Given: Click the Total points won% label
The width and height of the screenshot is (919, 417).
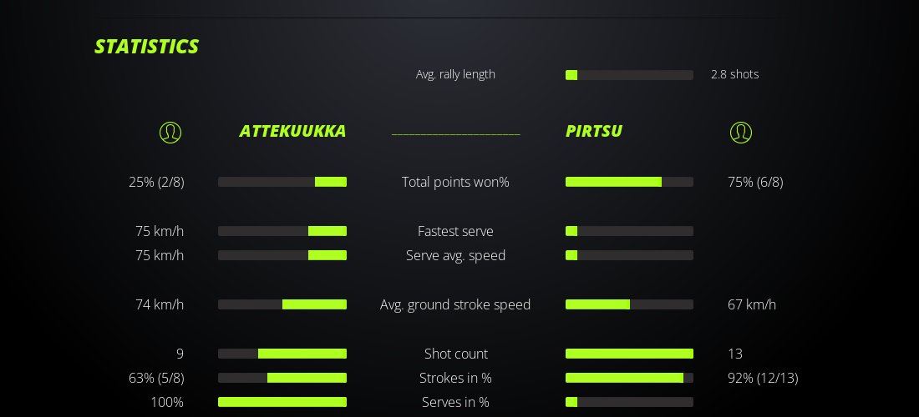Looking at the screenshot, I should (455, 182).
